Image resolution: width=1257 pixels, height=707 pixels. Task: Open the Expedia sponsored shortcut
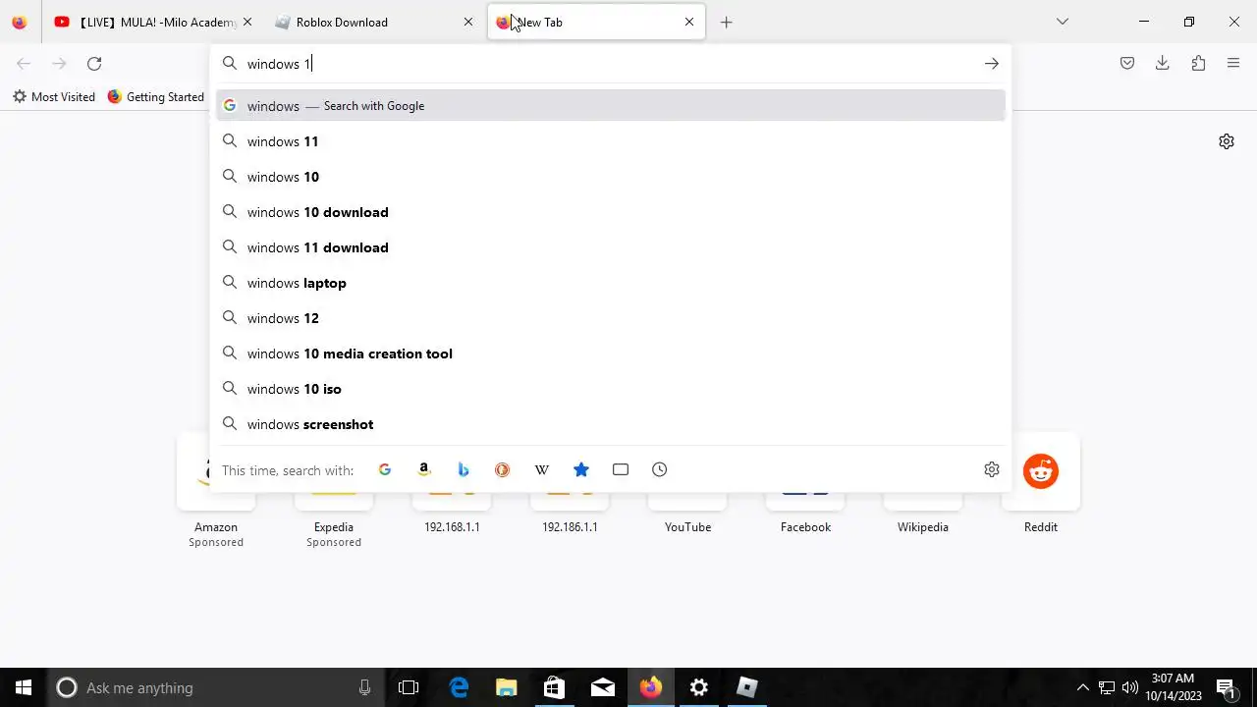334,491
